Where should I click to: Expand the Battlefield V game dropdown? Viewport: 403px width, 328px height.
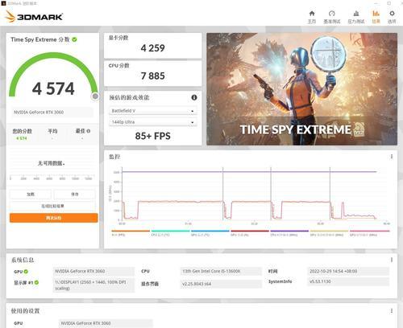[x=153, y=111]
